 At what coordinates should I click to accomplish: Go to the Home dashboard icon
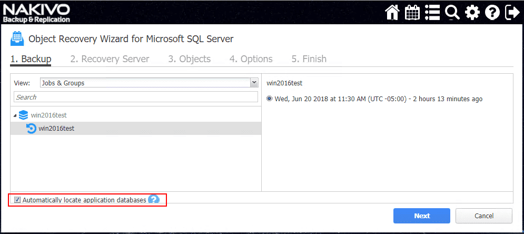[392, 12]
